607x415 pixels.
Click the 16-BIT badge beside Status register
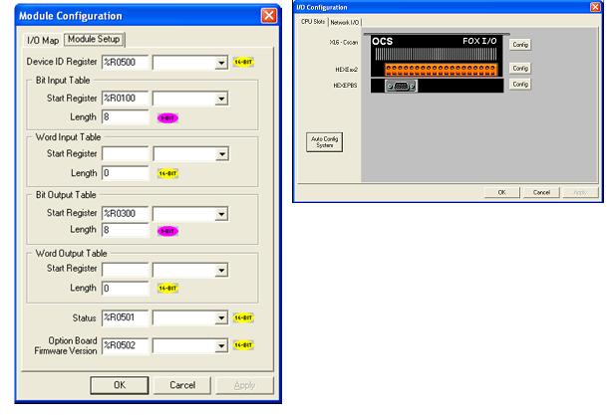tap(243, 317)
